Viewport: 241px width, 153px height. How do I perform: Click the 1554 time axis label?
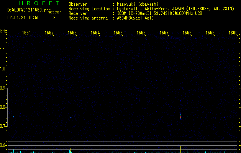pos(95,33)
